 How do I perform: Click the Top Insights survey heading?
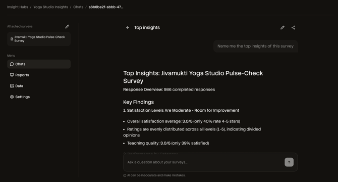point(193,77)
